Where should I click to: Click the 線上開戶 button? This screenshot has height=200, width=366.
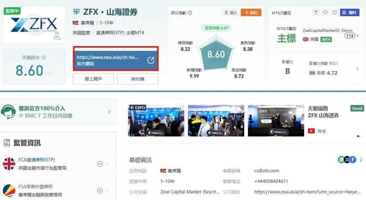94,79
